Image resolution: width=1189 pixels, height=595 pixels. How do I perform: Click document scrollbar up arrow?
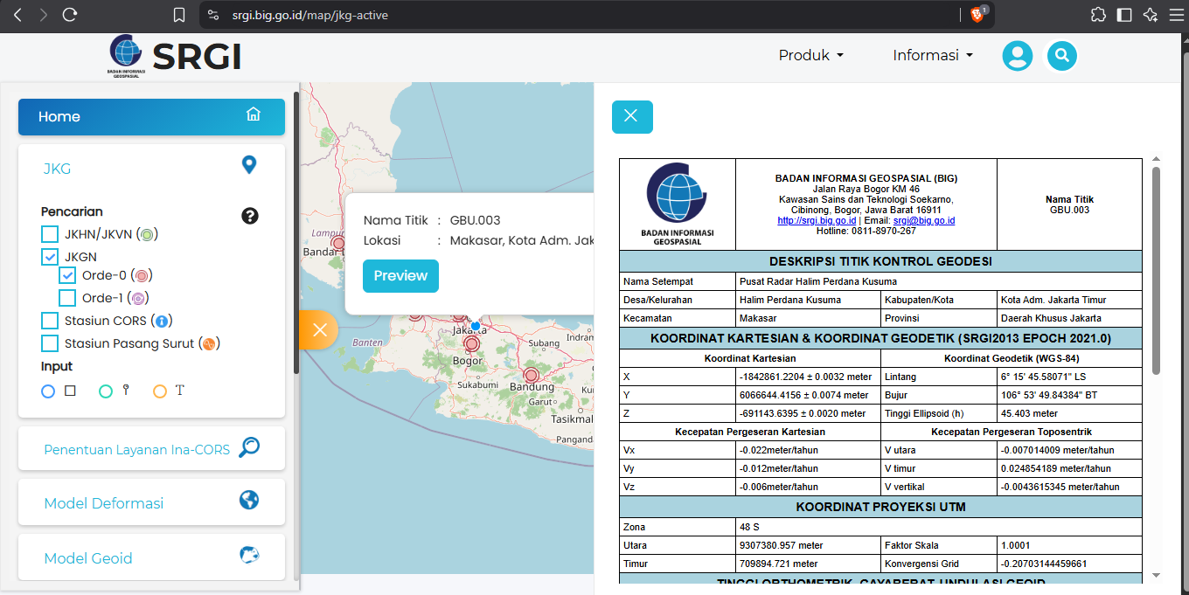point(1156,160)
